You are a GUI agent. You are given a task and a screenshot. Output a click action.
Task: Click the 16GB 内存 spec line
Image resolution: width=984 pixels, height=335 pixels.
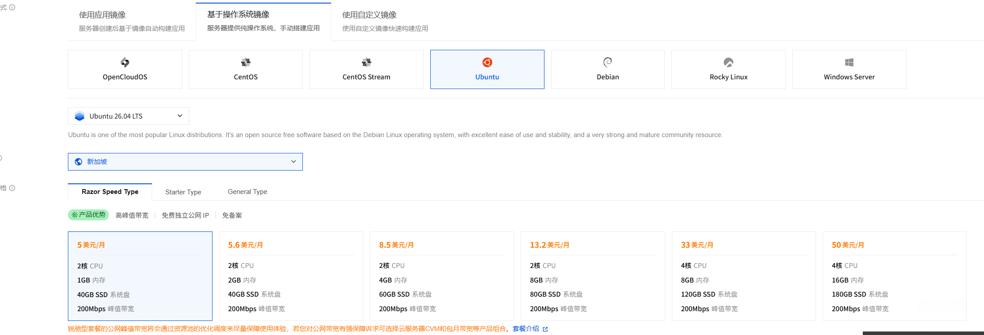click(x=848, y=280)
